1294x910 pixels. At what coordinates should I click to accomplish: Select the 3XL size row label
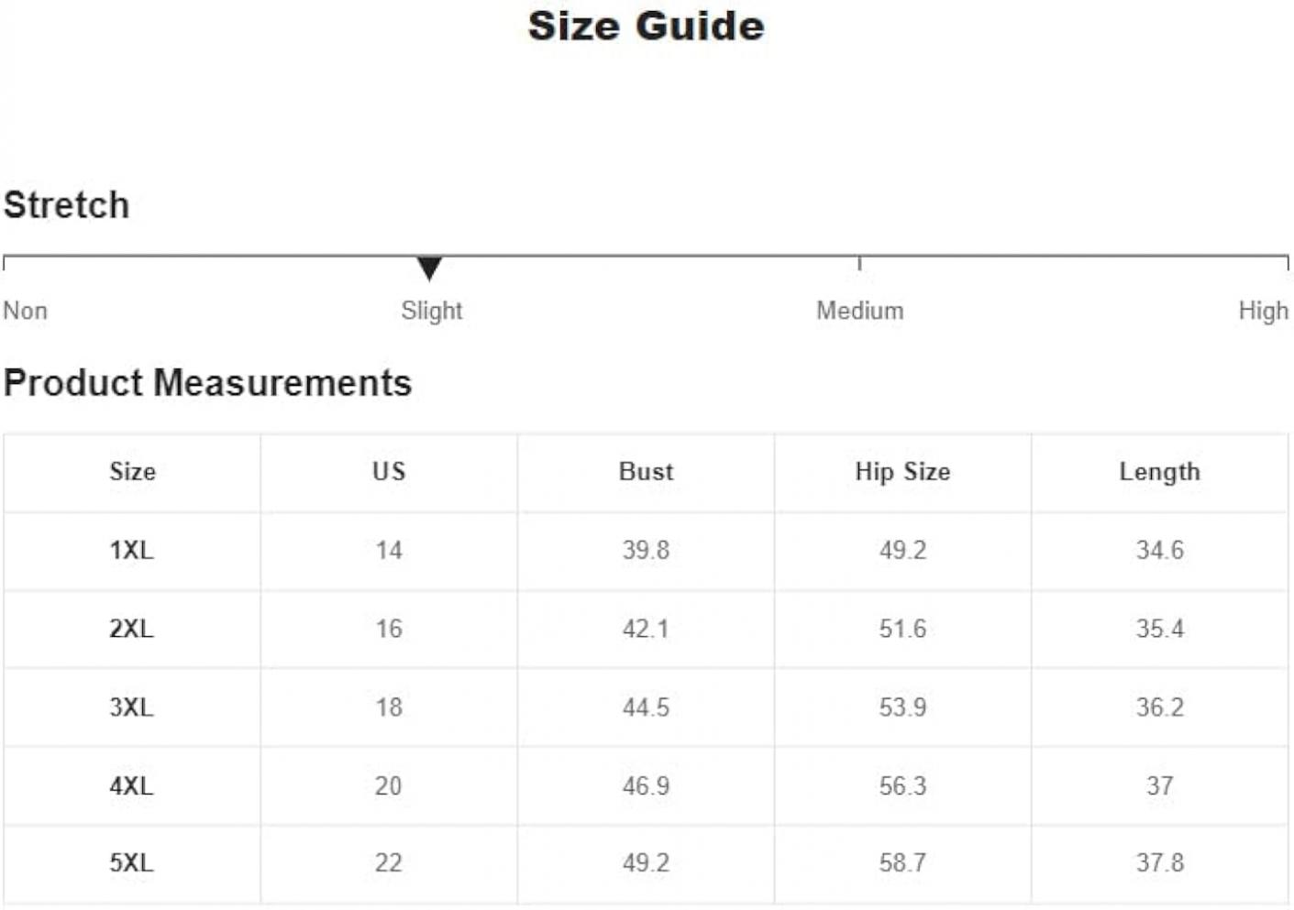point(132,707)
